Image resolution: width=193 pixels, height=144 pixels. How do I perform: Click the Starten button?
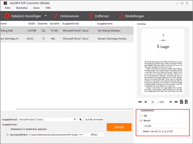(x=119, y=127)
